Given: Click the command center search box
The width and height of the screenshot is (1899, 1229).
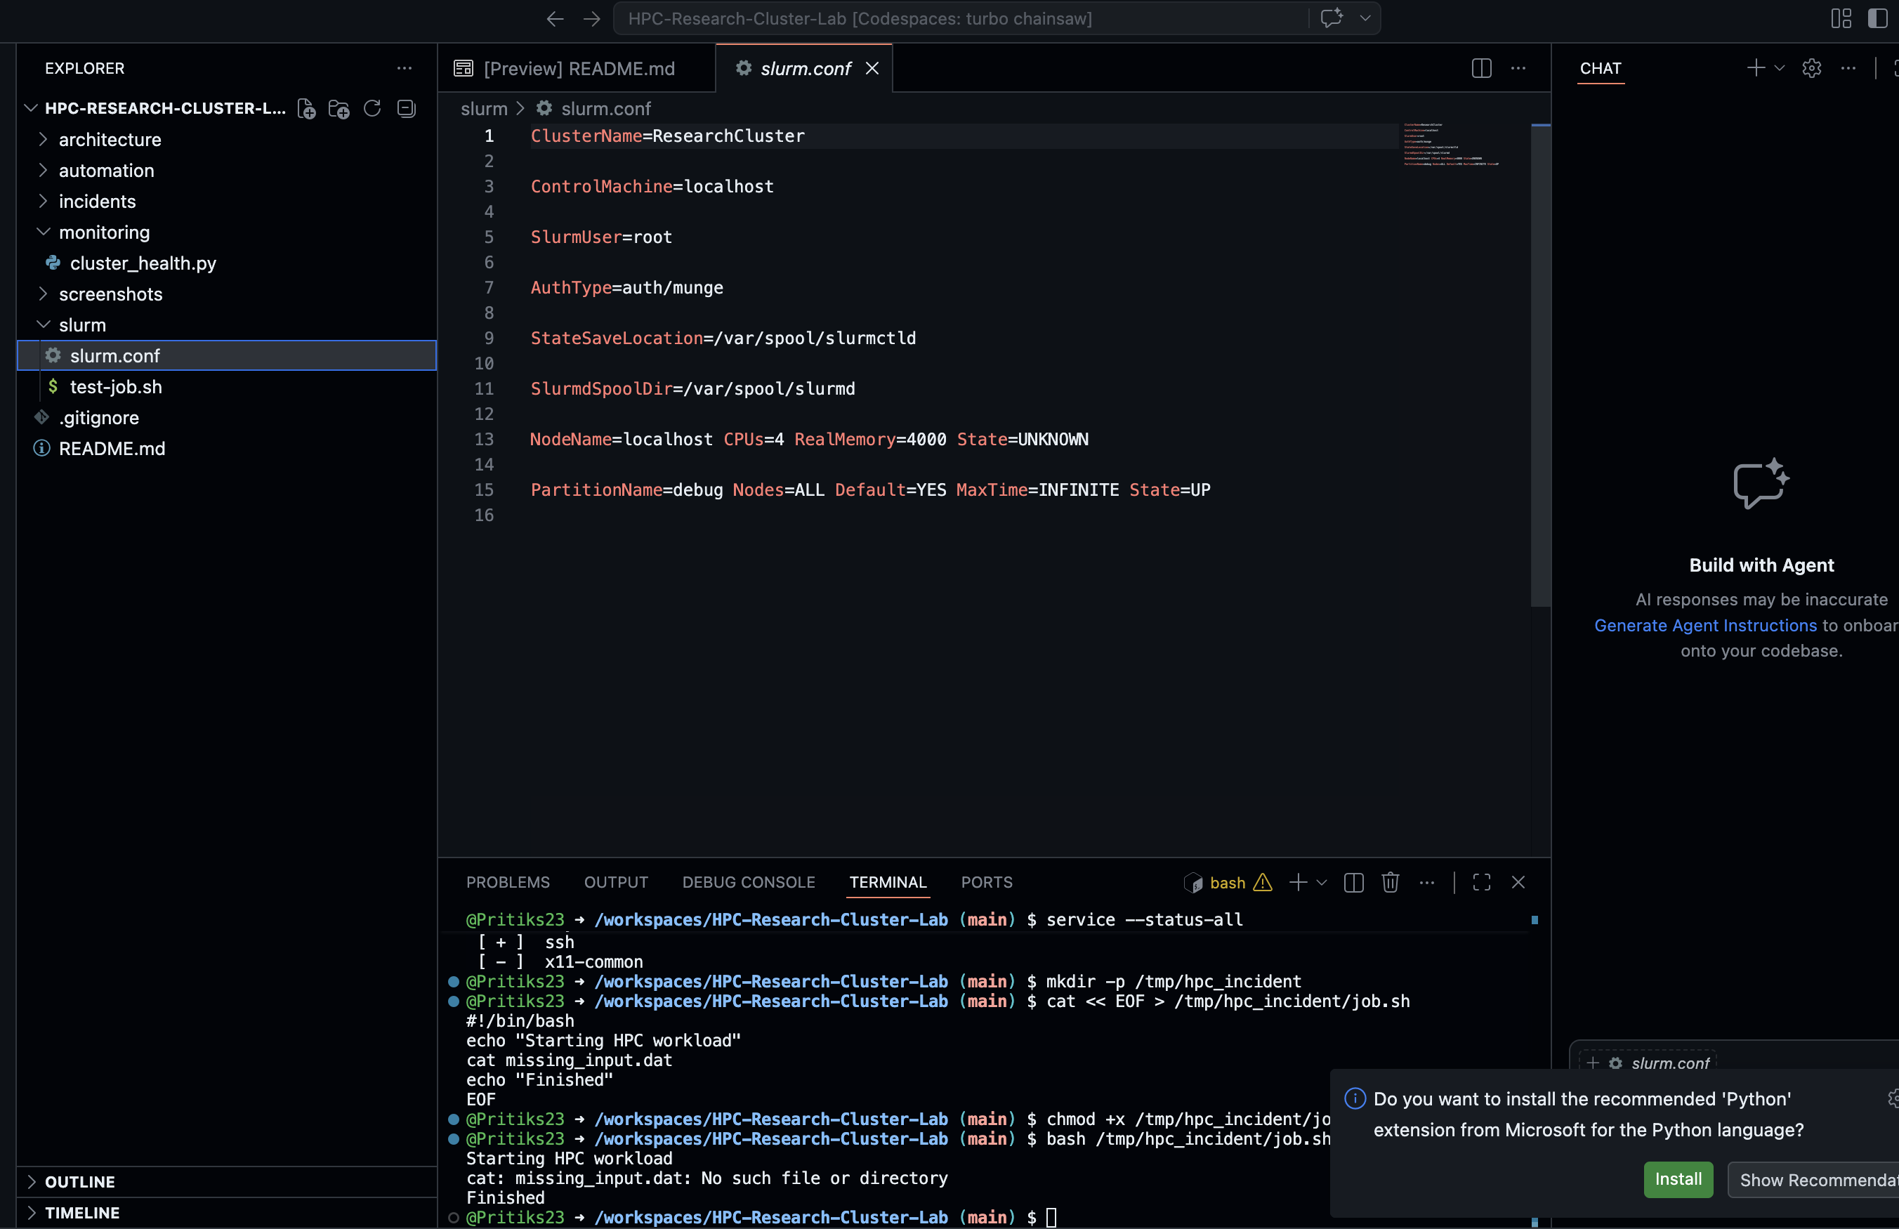Looking at the screenshot, I should [960, 18].
